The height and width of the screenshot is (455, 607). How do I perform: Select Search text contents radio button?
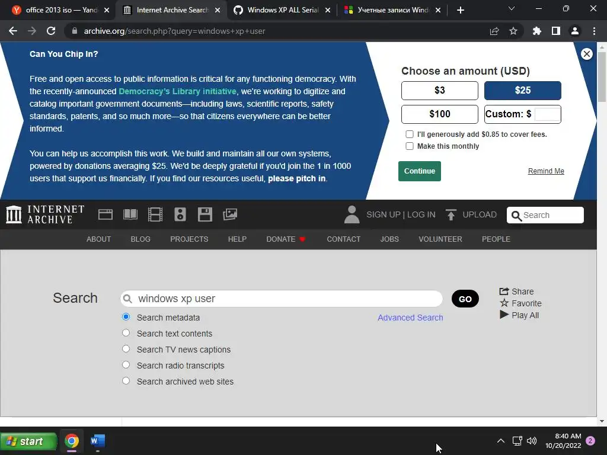pyautogui.click(x=126, y=333)
